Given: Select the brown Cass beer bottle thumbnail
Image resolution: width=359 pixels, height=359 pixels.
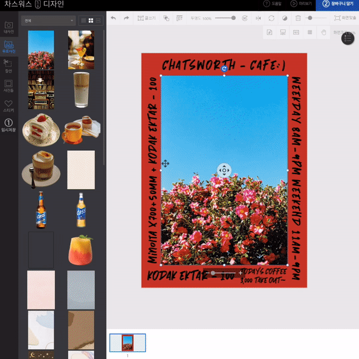Looking at the screenshot, I should (x=41, y=210).
